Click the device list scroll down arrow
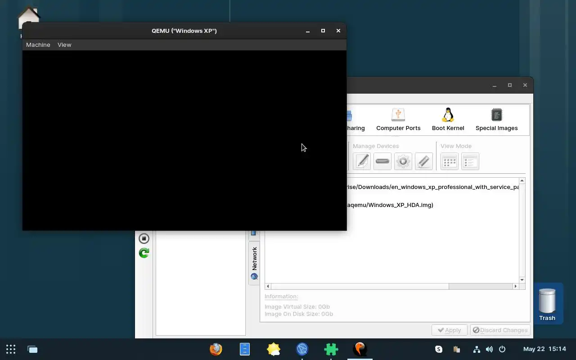576x360 pixels. (x=522, y=280)
